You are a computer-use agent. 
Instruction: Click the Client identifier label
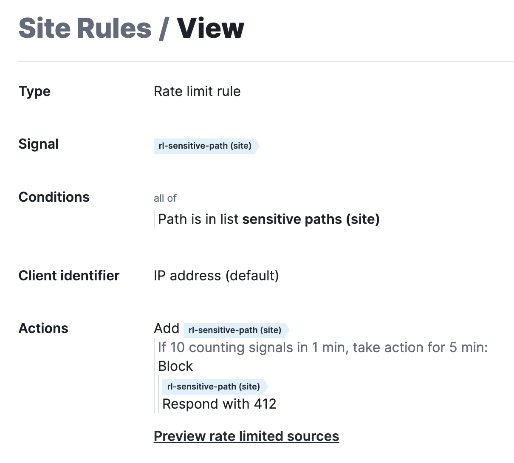(68, 276)
